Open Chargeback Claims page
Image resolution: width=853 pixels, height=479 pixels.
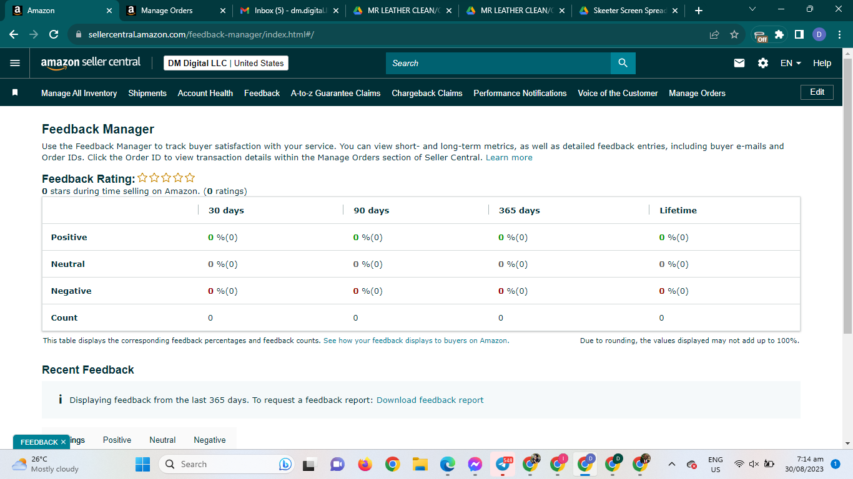click(x=427, y=93)
